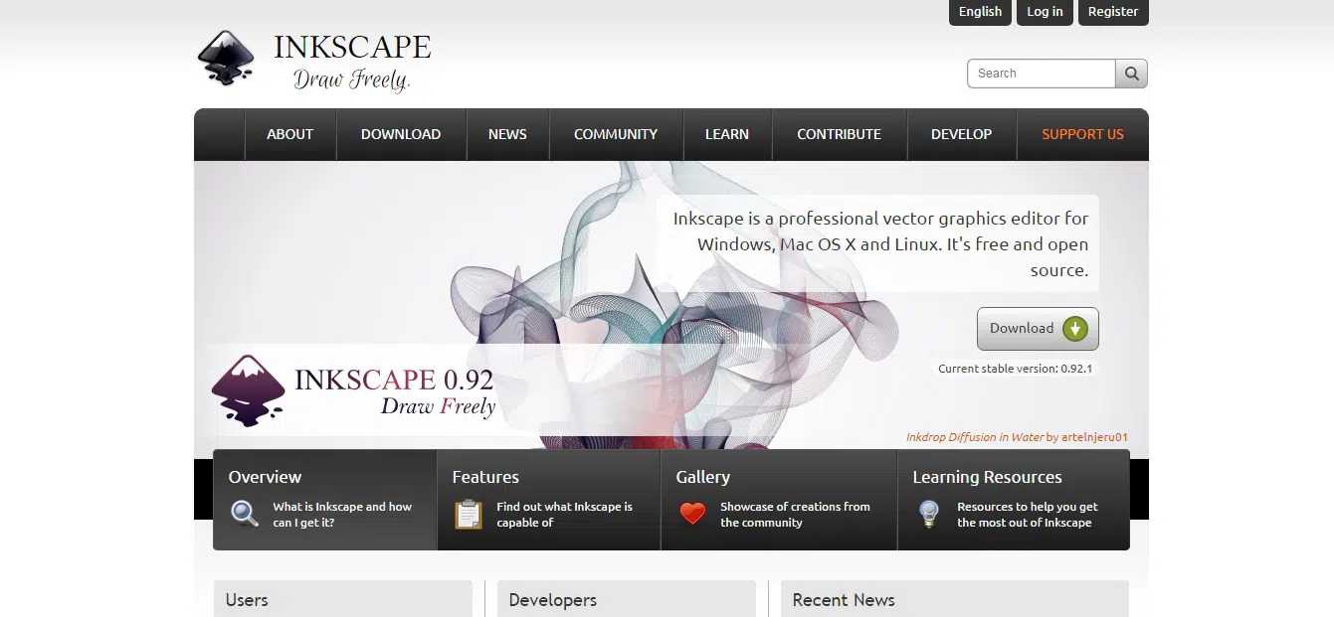Open the About menu
Viewport: 1334px width, 617px height.
(289, 134)
